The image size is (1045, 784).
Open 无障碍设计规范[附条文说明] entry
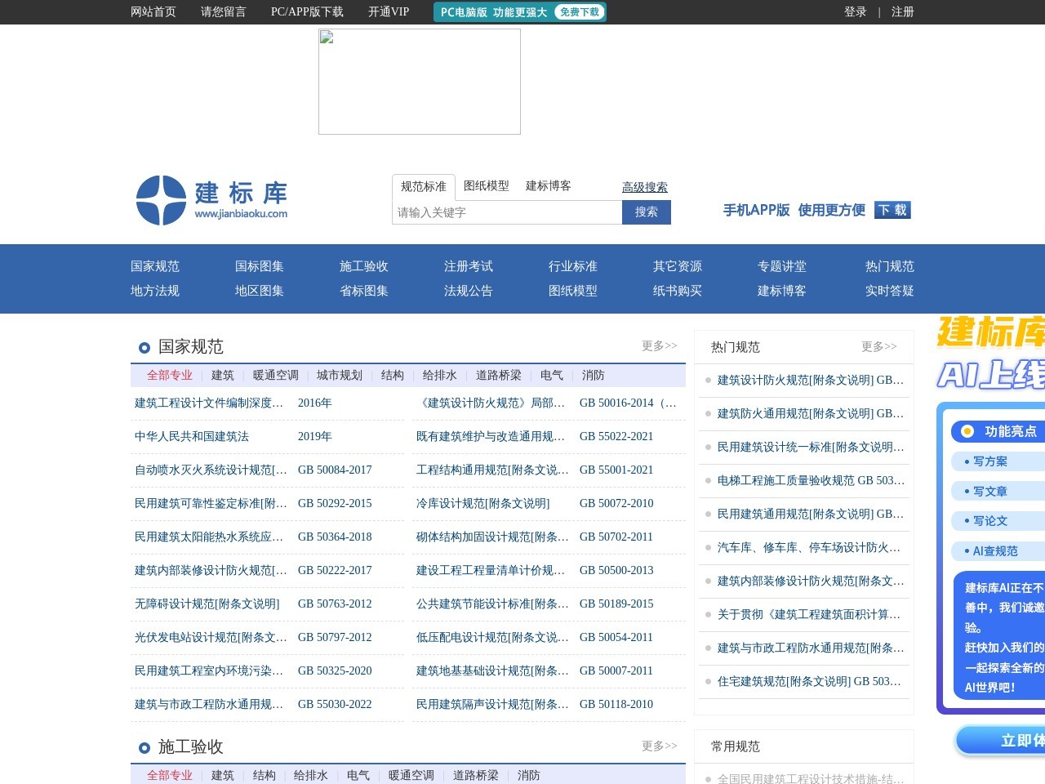point(207,604)
